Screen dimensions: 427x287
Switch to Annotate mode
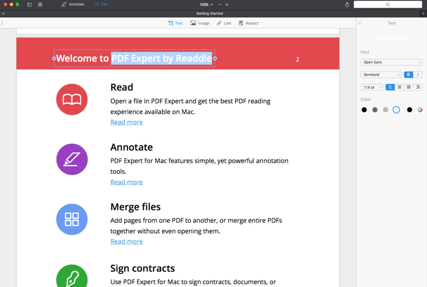[73, 5]
